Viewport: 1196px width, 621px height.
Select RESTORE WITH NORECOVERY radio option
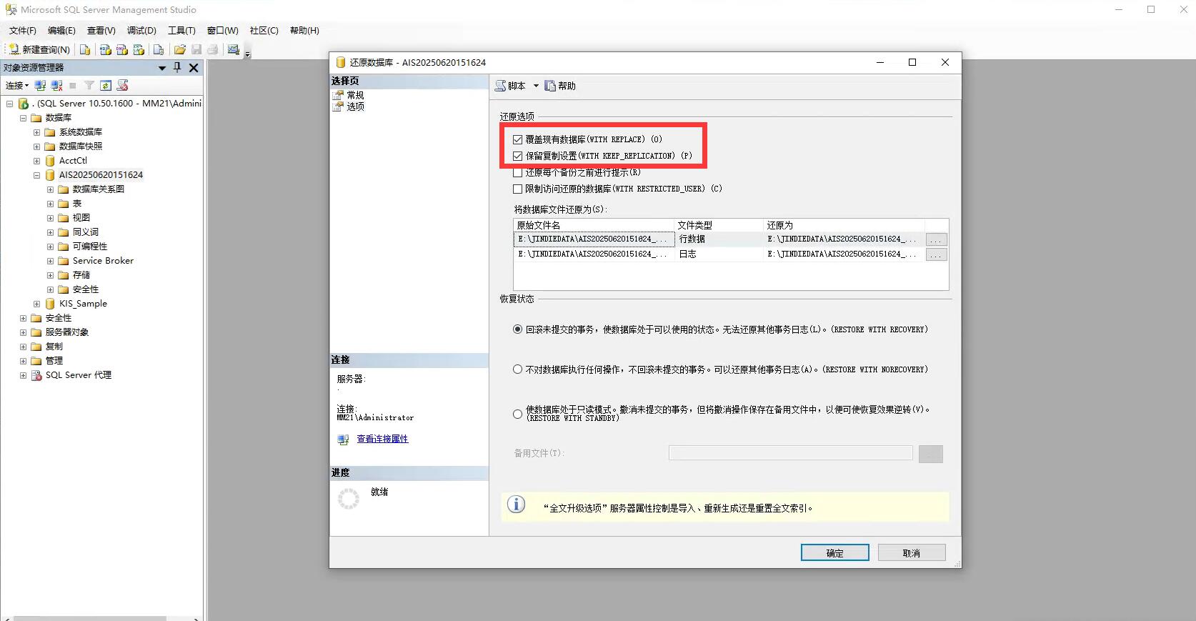pyautogui.click(x=517, y=369)
